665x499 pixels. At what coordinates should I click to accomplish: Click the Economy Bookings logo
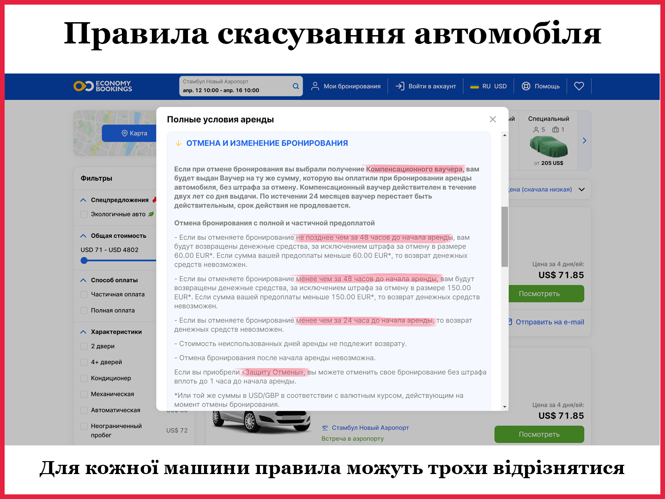pos(103,86)
